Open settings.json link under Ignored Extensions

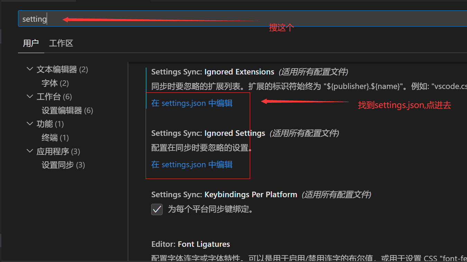[x=192, y=103]
